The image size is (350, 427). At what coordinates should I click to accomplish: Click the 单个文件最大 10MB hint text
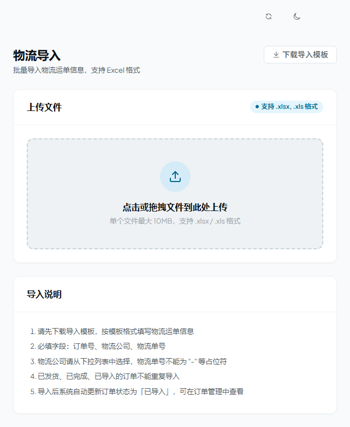[x=175, y=221]
